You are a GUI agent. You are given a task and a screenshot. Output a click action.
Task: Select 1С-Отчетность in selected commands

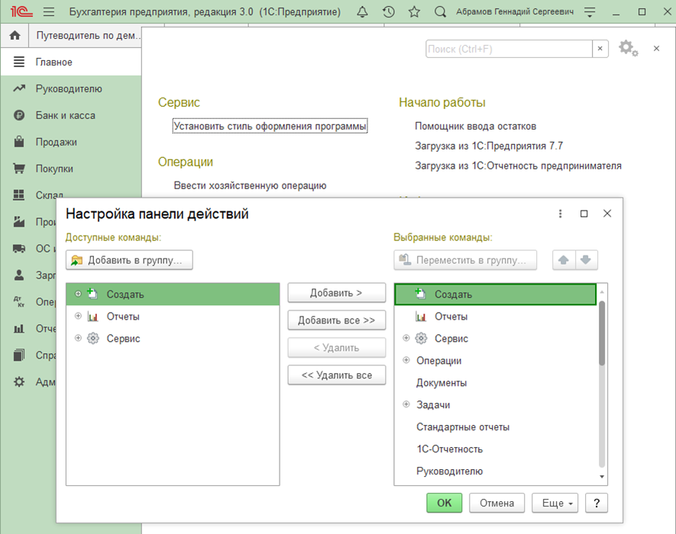click(x=495, y=449)
